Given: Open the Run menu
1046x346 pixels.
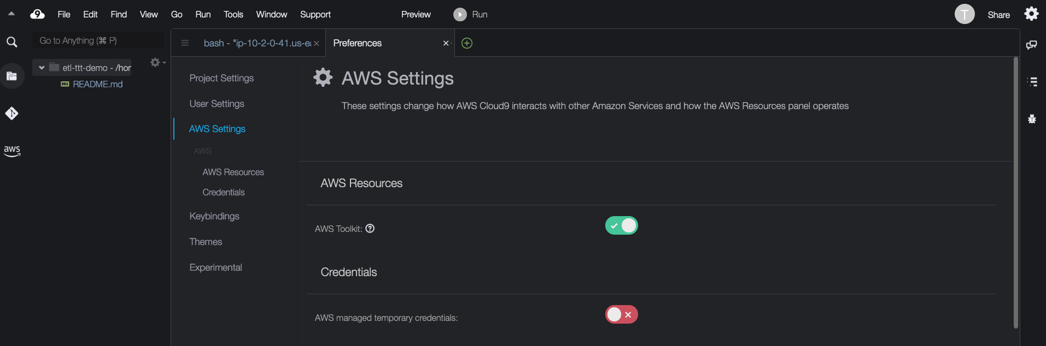Looking at the screenshot, I should 203,15.
